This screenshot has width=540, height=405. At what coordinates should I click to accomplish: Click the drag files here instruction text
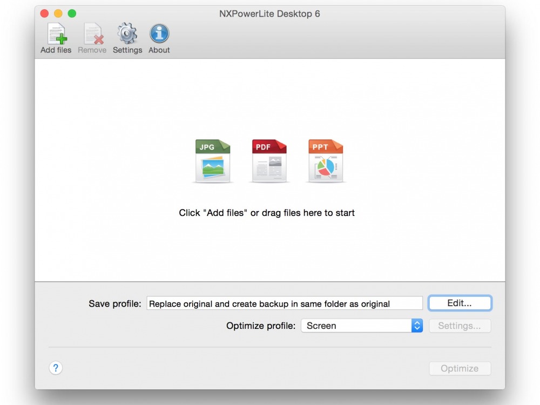267,213
